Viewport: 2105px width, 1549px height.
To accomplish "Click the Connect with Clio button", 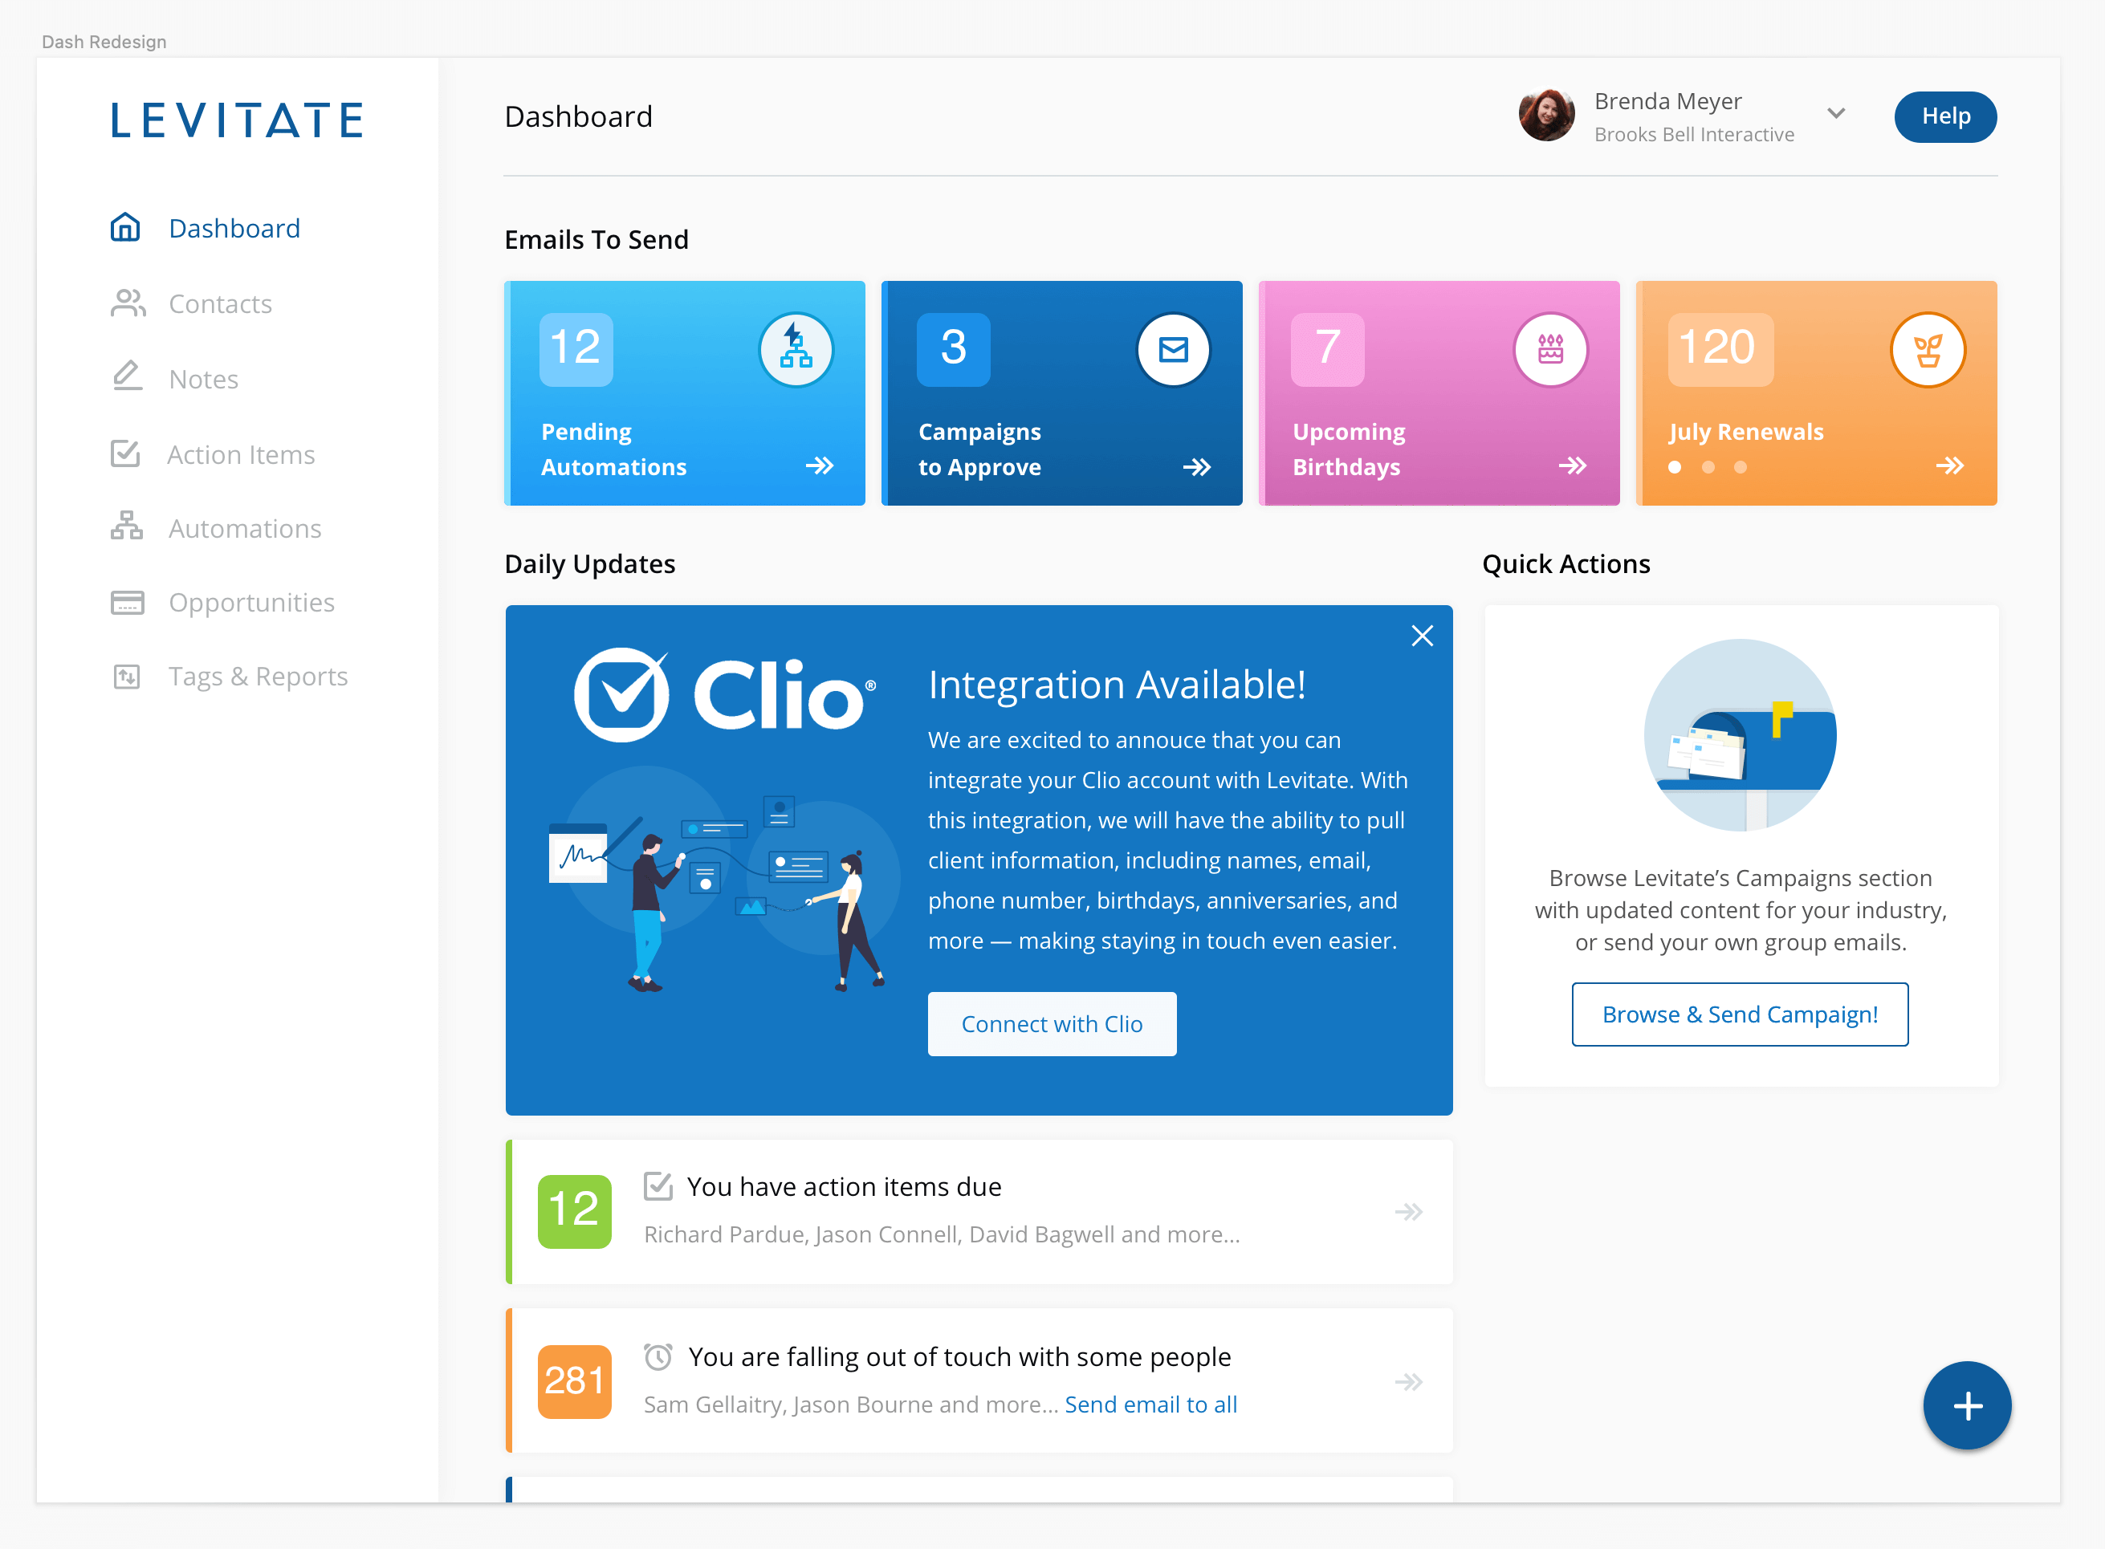I will 1052,1024.
